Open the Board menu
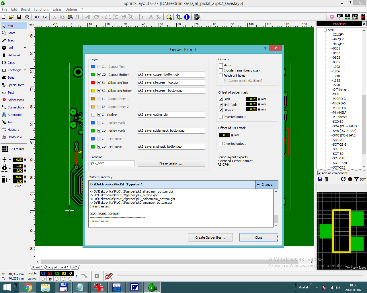367x293 pixels. point(25,9)
